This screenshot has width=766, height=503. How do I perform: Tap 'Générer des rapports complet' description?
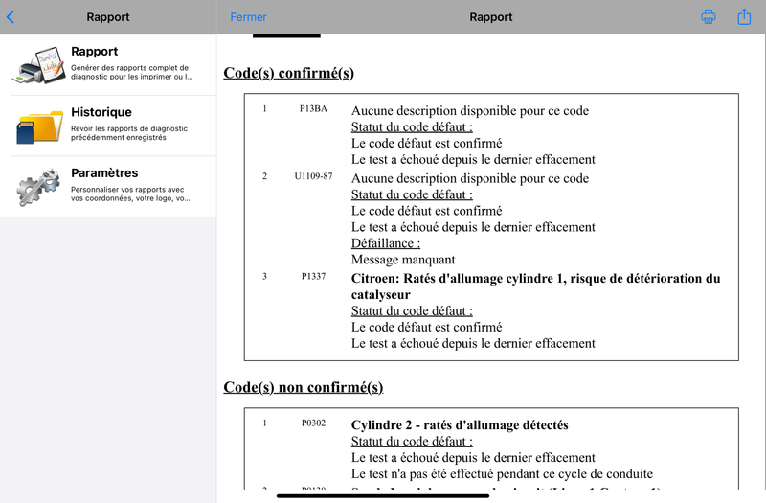click(131, 73)
